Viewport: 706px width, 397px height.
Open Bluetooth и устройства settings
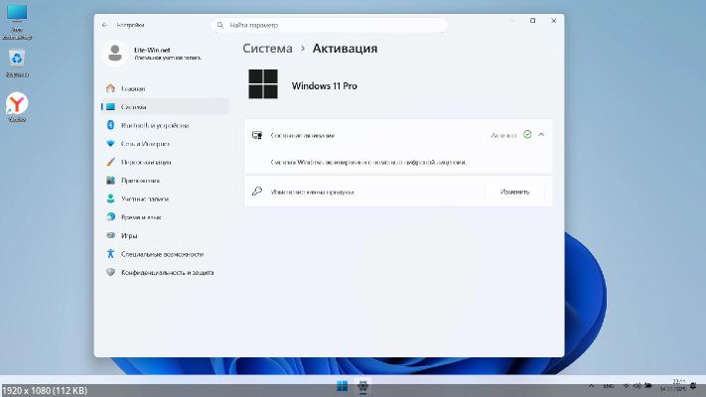tap(154, 125)
